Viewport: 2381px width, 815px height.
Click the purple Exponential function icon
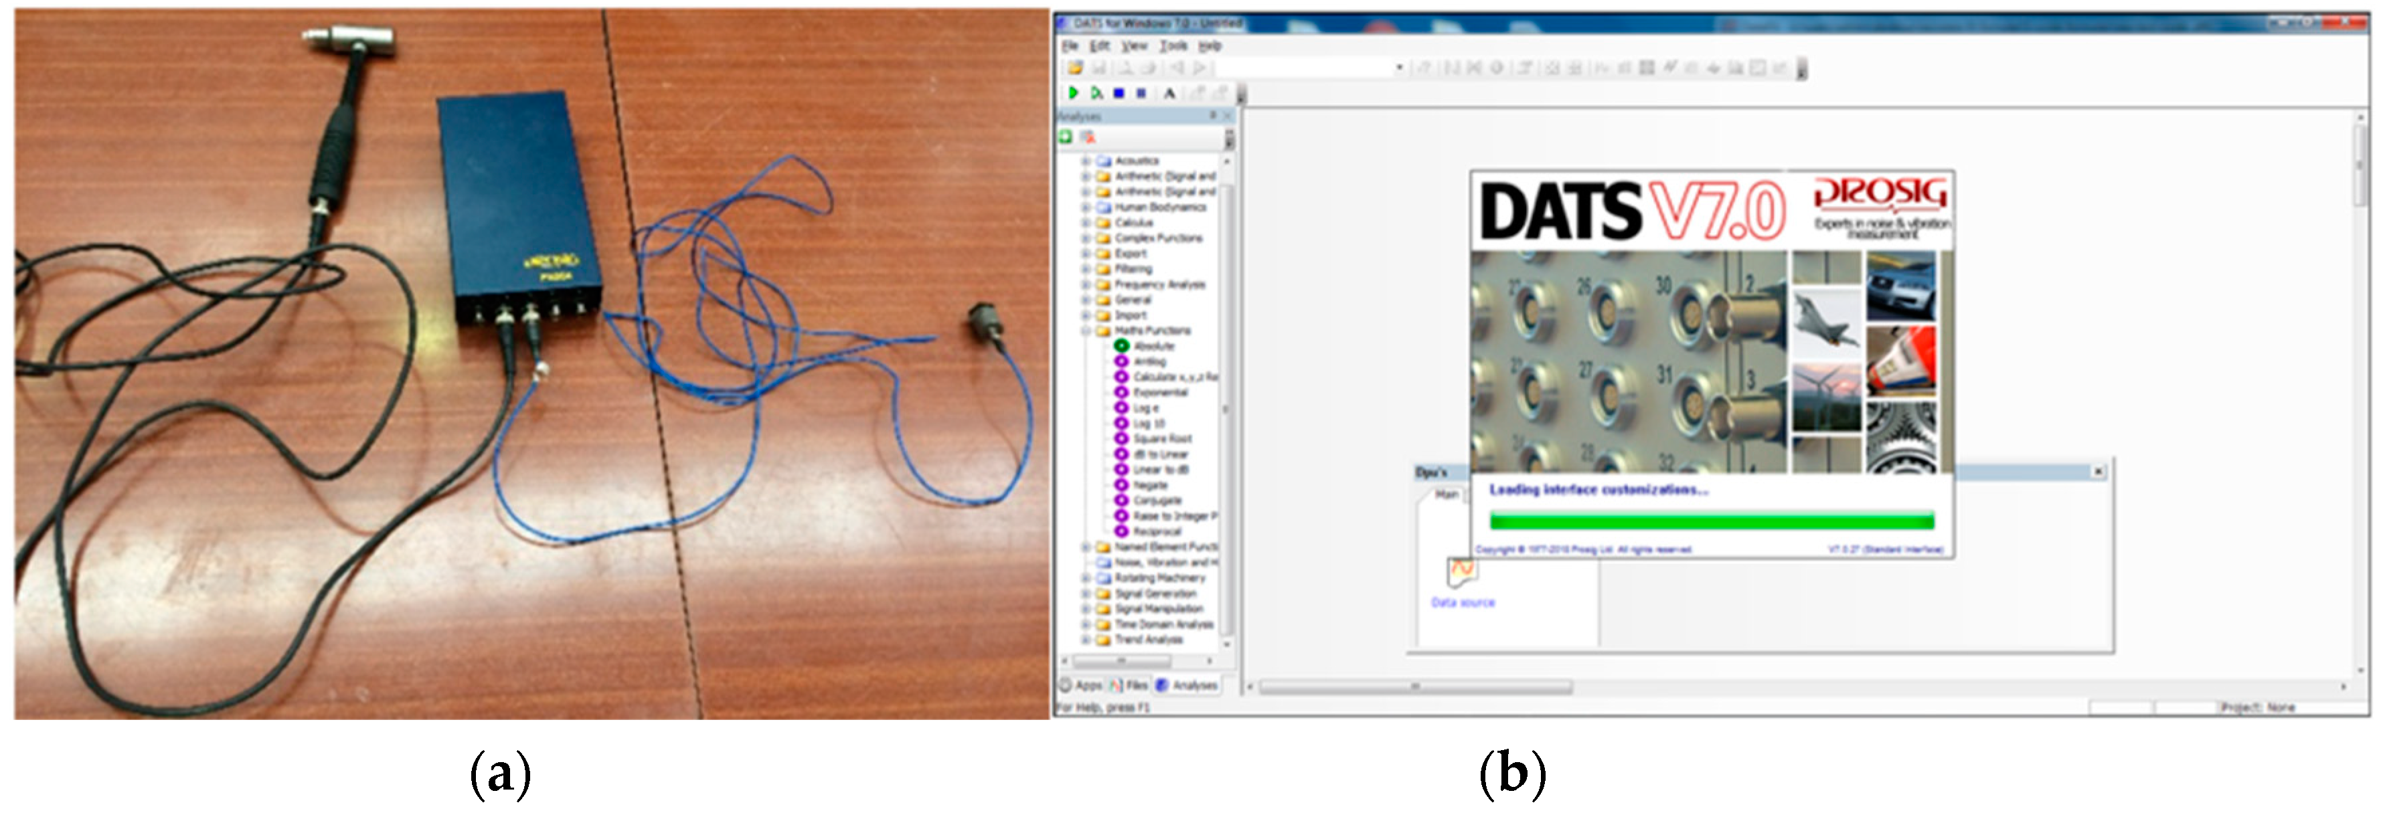tap(1121, 392)
